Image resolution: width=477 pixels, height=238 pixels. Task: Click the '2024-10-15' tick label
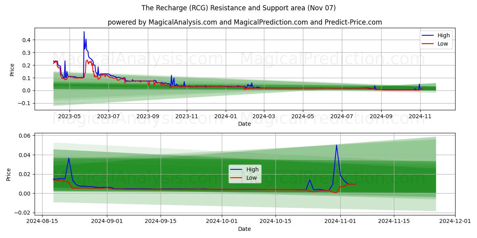point(275,221)
